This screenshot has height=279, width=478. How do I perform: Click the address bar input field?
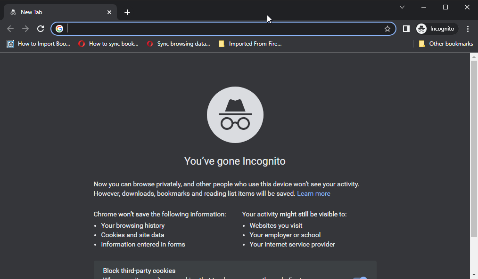(224, 29)
